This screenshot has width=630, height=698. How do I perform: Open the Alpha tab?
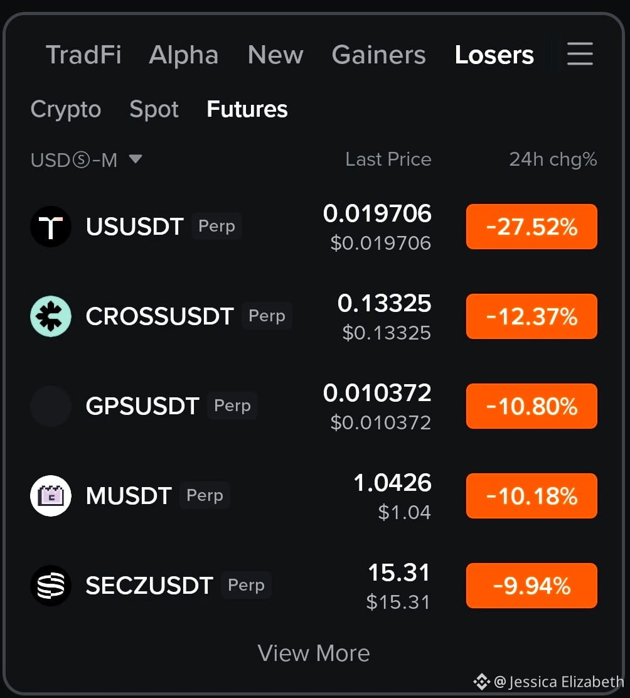click(184, 55)
